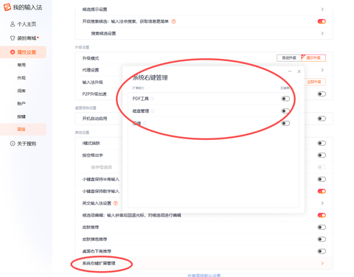Select the 词库 settings section
The image size is (354, 277).
(21, 91)
